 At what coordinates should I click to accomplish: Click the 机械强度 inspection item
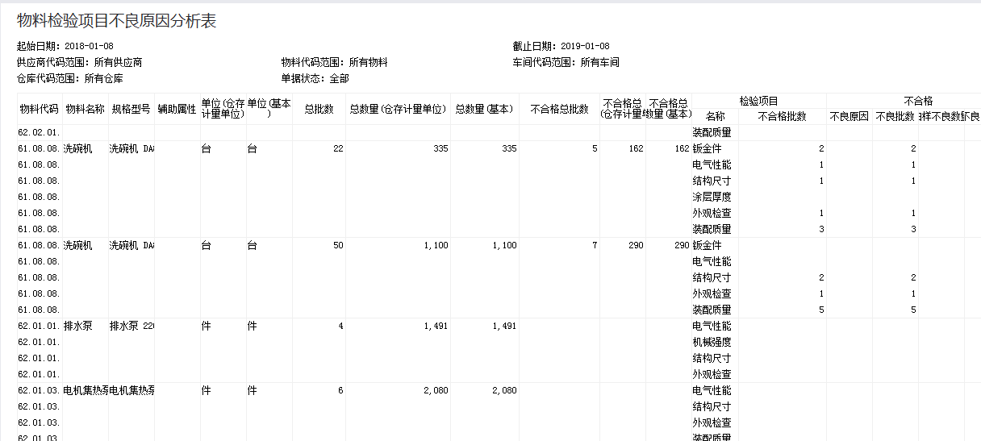715,342
